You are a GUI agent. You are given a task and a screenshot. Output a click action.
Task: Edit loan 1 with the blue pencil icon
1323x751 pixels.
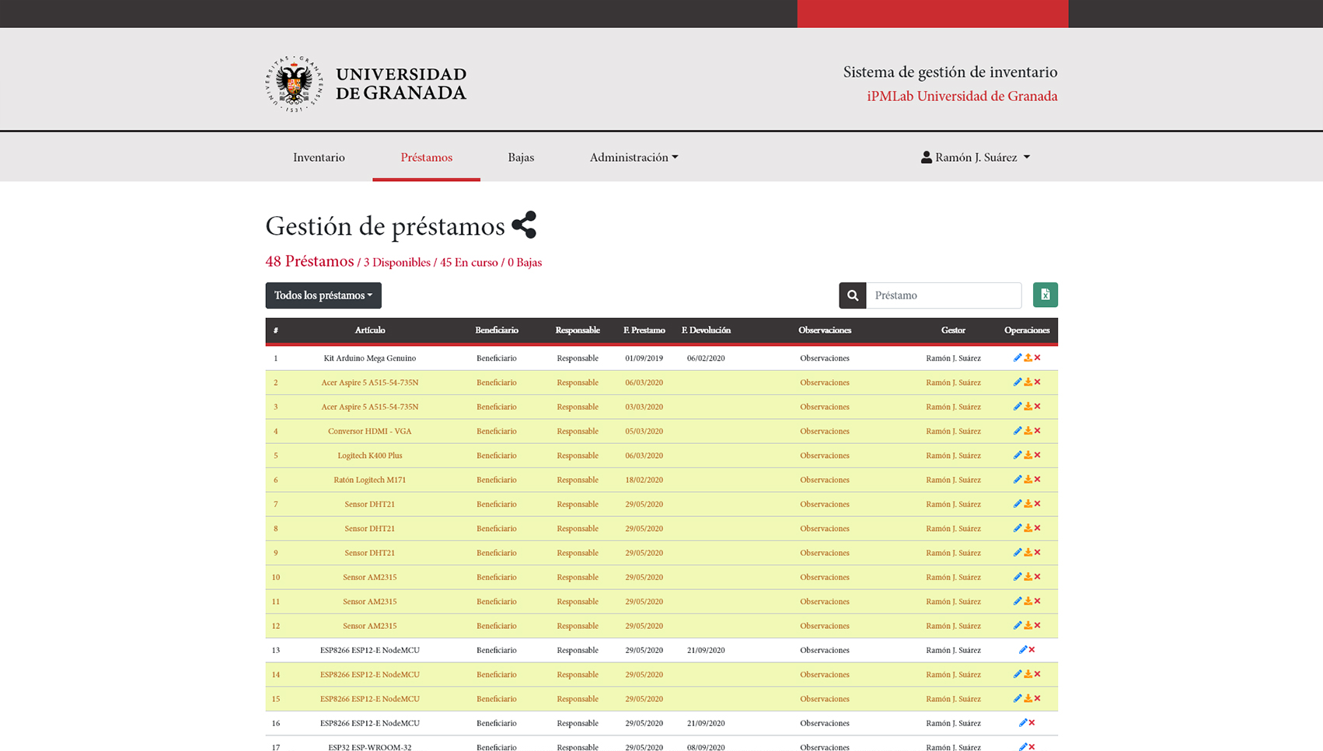[1018, 358]
